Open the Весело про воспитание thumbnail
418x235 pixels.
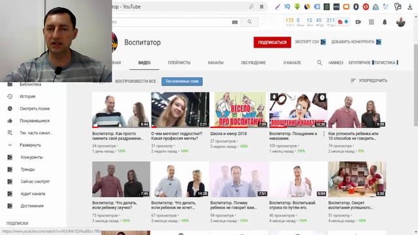coord(239,110)
